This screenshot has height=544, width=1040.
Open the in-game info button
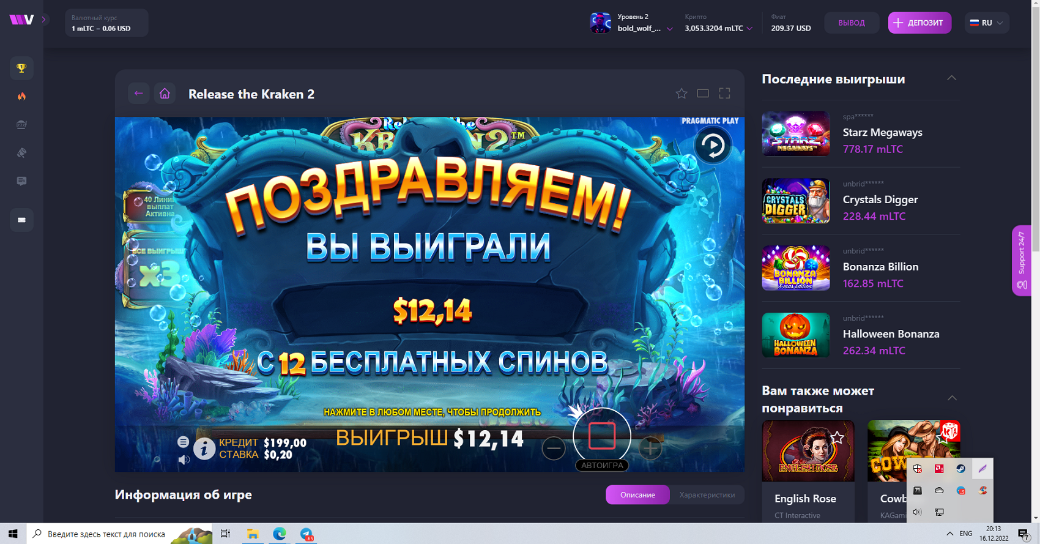[x=204, y=449]
